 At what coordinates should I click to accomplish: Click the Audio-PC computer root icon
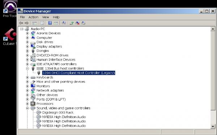pos(27,29)
